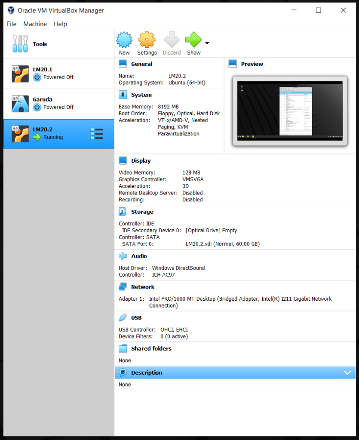The height and width of the screenshot is (440, 359).
Task: Open the File menu
Action: 12,24
